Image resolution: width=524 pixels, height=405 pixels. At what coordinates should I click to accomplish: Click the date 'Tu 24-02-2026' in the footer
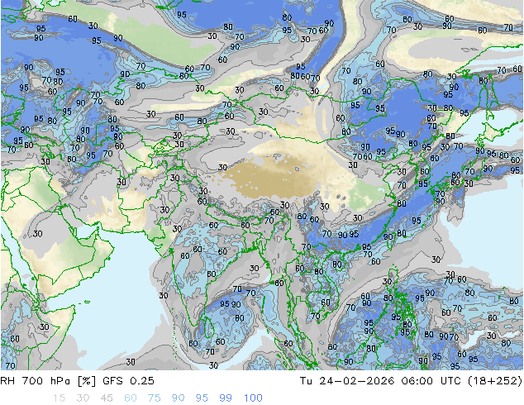(x=347, y=380)
